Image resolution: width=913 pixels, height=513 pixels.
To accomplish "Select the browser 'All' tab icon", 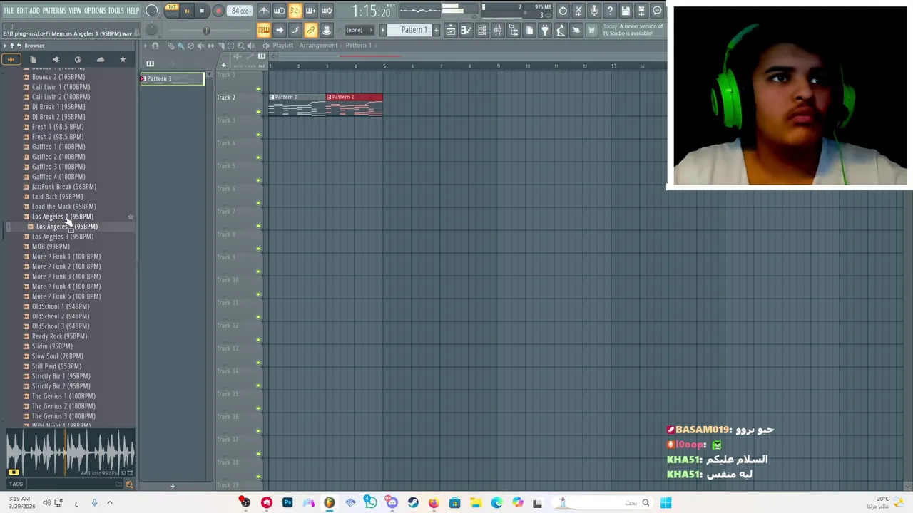I will 11,60.
